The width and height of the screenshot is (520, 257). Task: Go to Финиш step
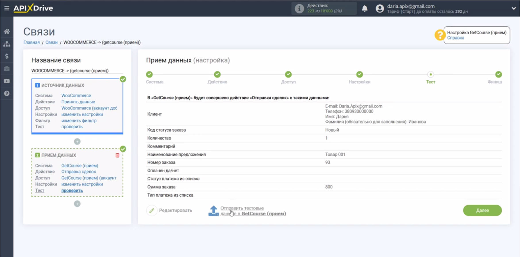pos(498,74)
